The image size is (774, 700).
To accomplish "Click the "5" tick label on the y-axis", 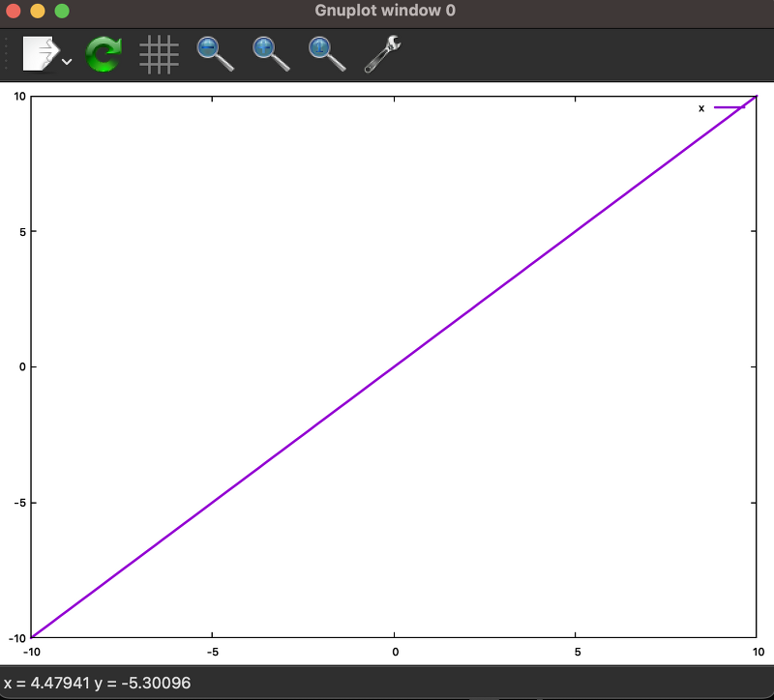I will pyautogui.click(x=21, y=230).
